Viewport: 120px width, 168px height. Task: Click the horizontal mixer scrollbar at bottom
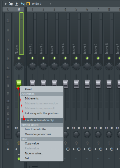tap(35, 167)
